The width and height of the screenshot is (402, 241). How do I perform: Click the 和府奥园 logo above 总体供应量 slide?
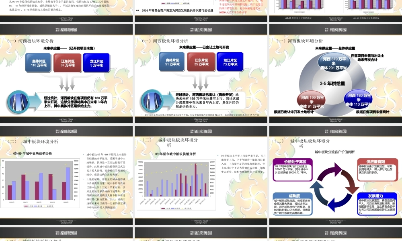(336, 30)
